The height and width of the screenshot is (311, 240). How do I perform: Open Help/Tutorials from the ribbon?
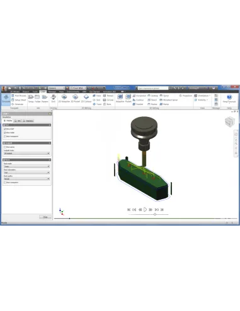coord(229,99)
